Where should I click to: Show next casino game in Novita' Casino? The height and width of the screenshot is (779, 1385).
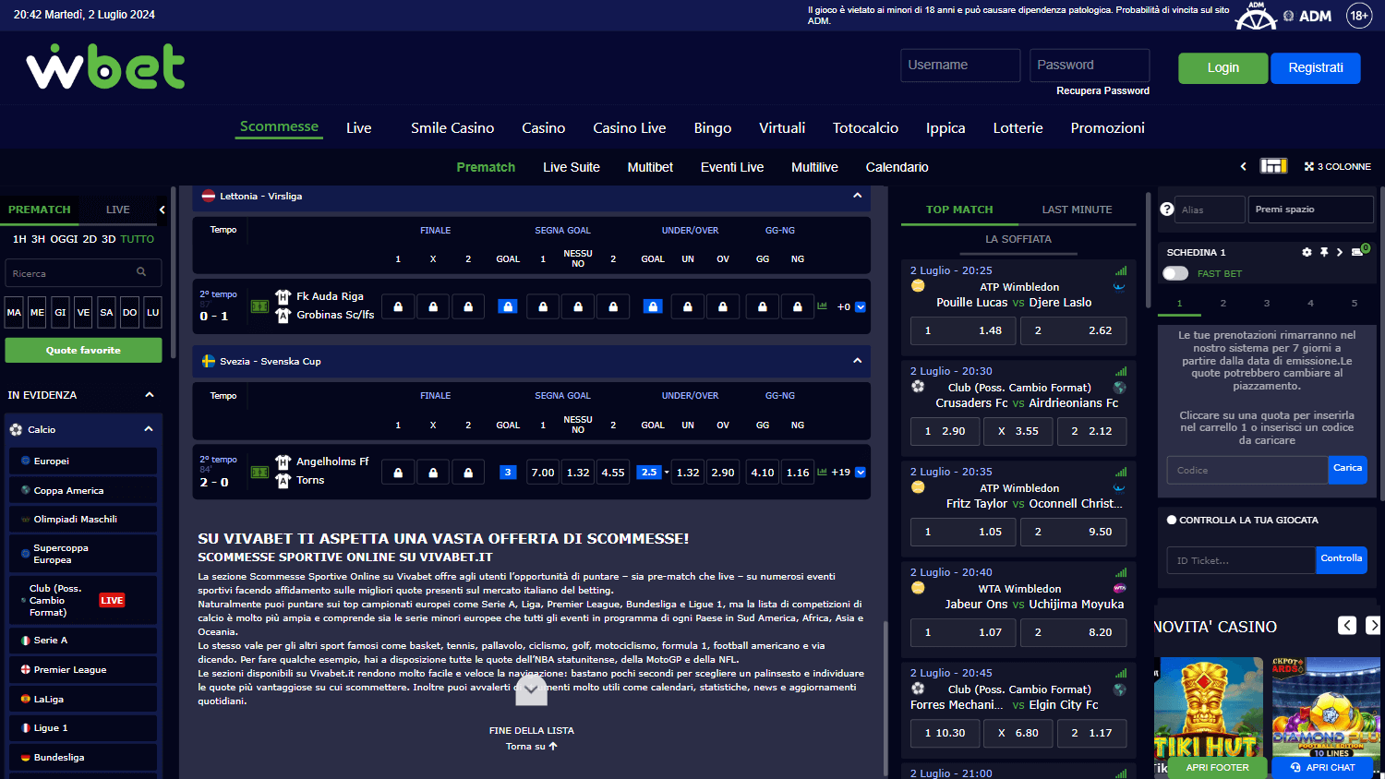click(1373, 626)
